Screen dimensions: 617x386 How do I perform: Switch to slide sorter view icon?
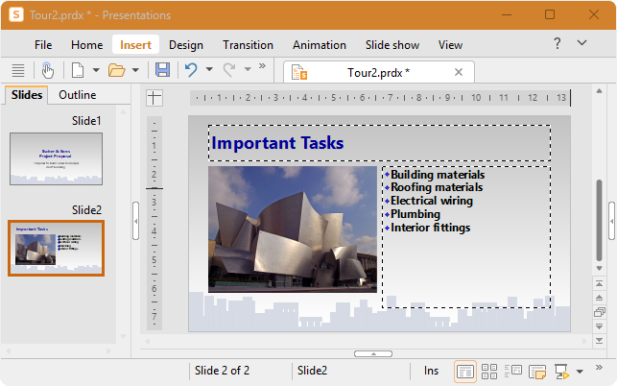tap(489, 372)
